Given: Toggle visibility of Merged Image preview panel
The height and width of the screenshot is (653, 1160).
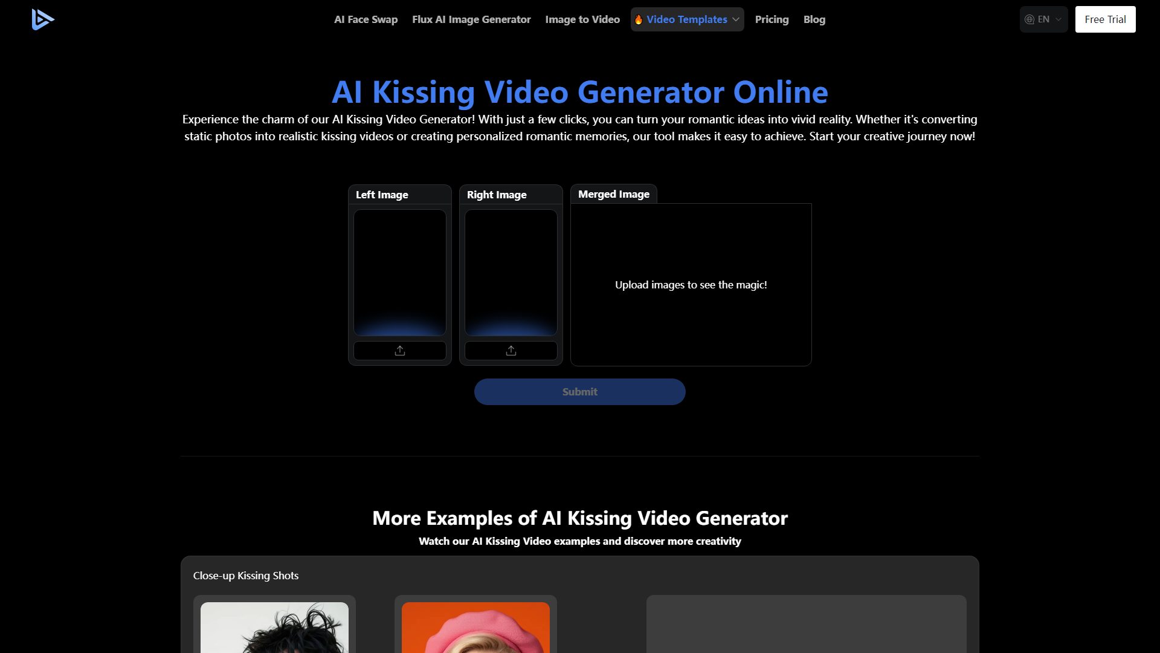Looking at the screenshot, I should [x=613, y=193].
